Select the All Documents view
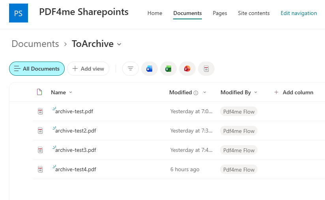Screen dimensions: 325x200 point(37,69)
